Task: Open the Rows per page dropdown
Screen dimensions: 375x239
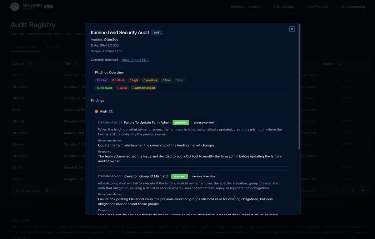Action: point(49,190)
